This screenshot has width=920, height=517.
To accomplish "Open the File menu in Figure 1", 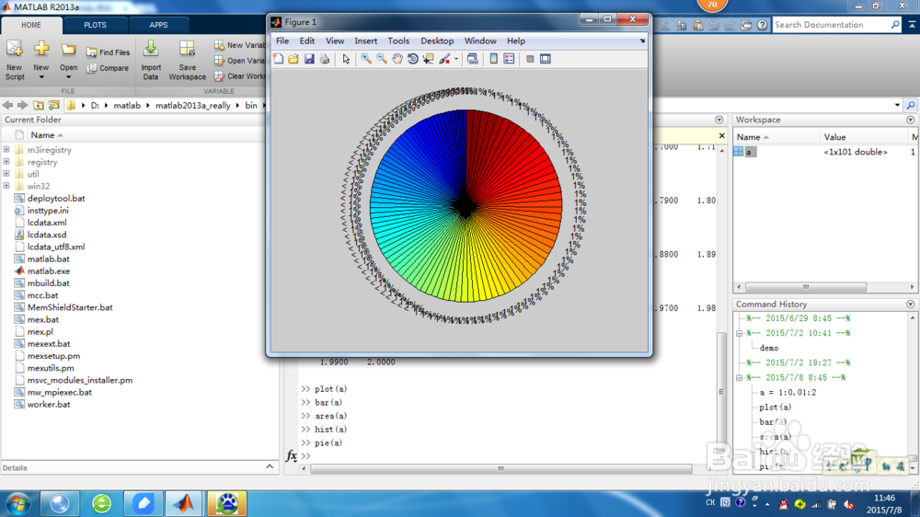I will [x=282, y=41].
